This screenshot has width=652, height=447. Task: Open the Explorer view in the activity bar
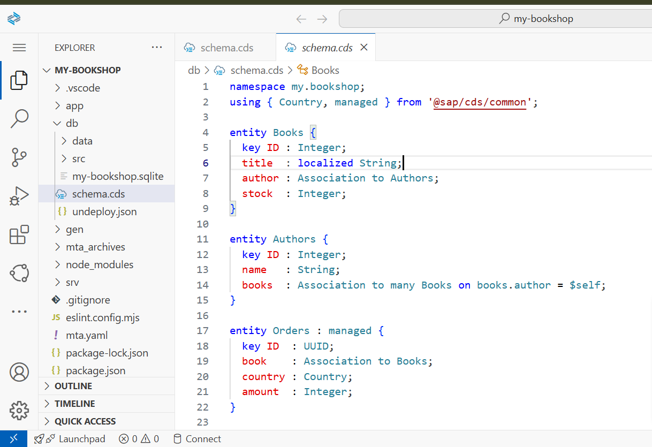pos(19,80)
